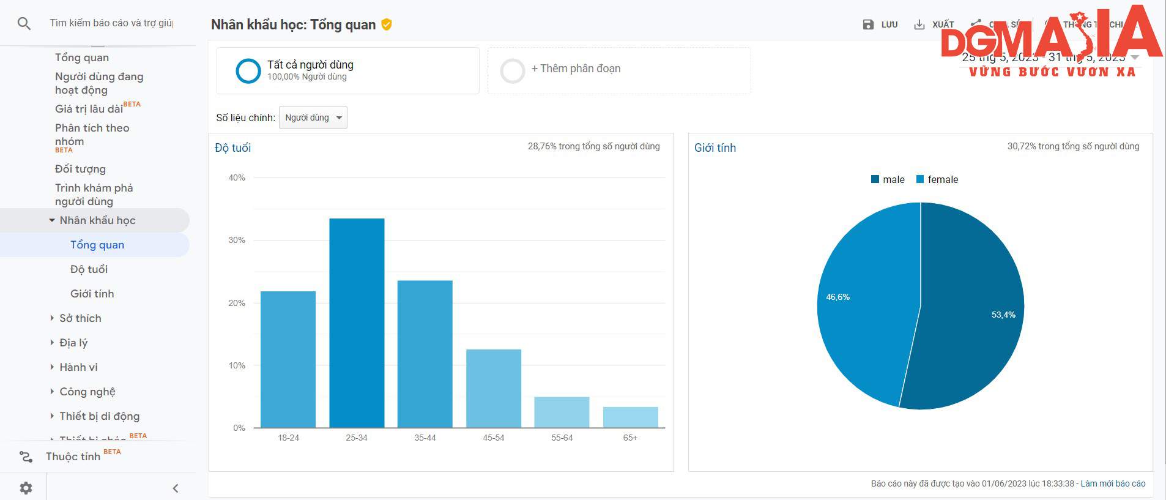Open the Độ tuổi sidebar sub-item
Image resolution: width=1166 pixels, height=500 pixels.
(89, 269)
